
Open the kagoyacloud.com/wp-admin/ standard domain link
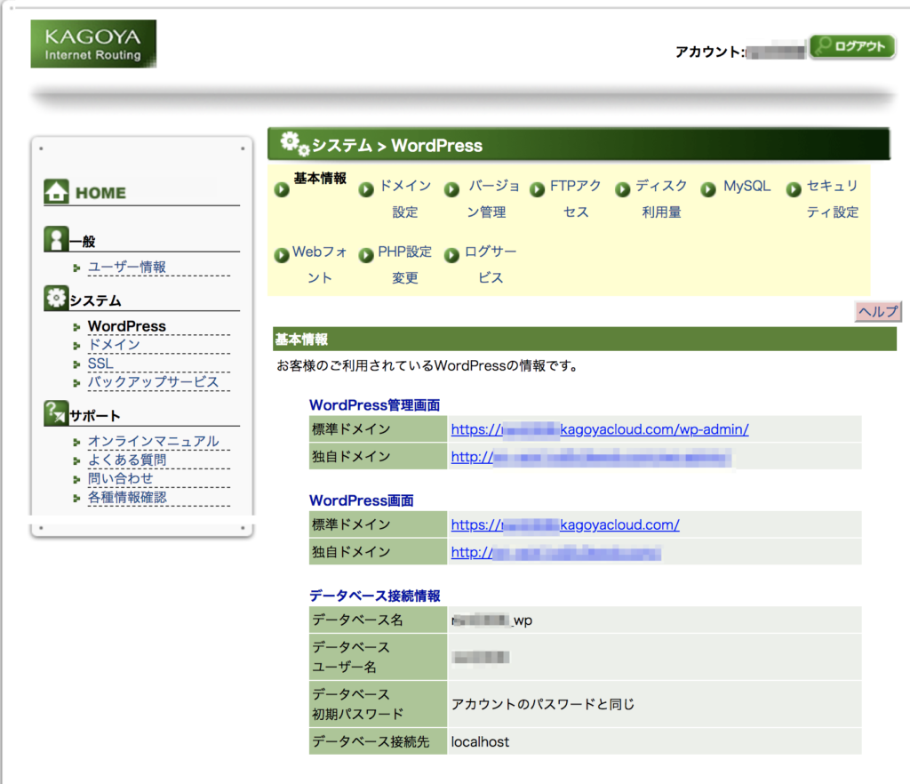600,429
